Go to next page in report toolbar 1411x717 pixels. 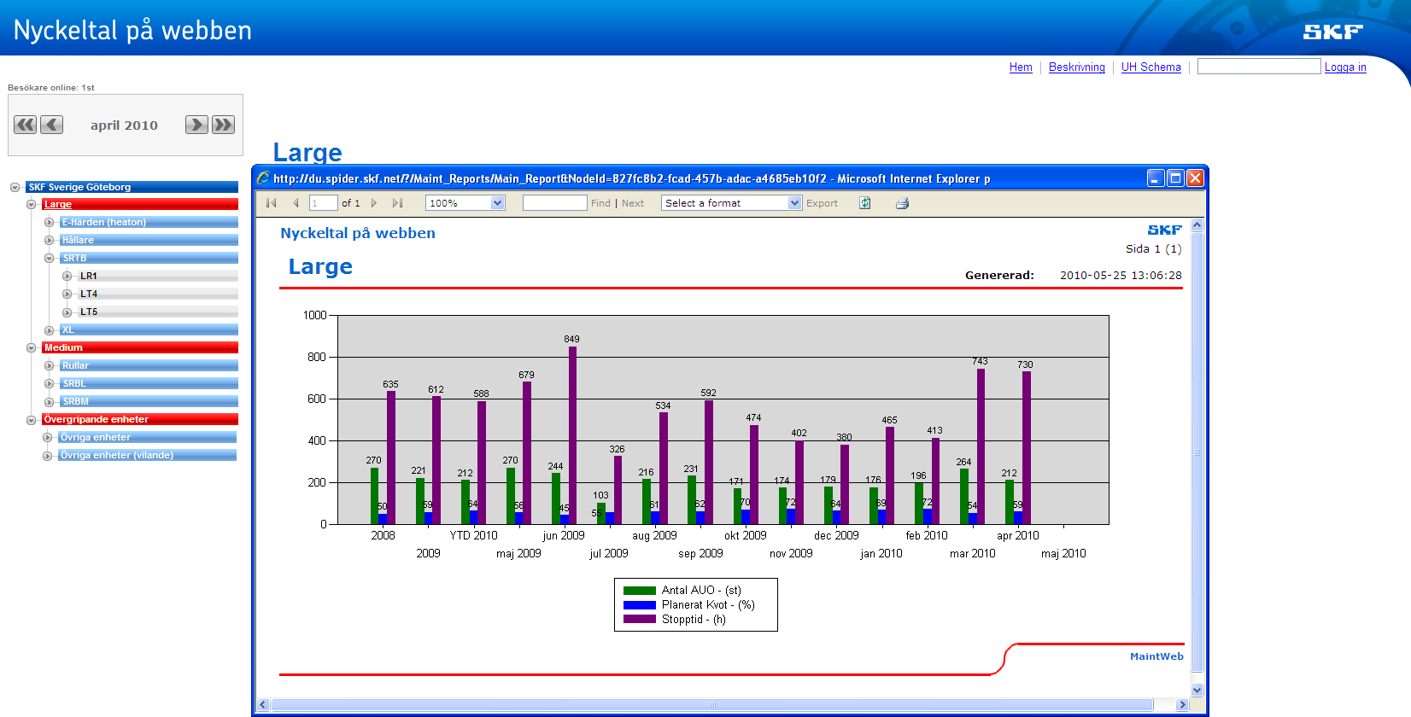pos(374,203)
